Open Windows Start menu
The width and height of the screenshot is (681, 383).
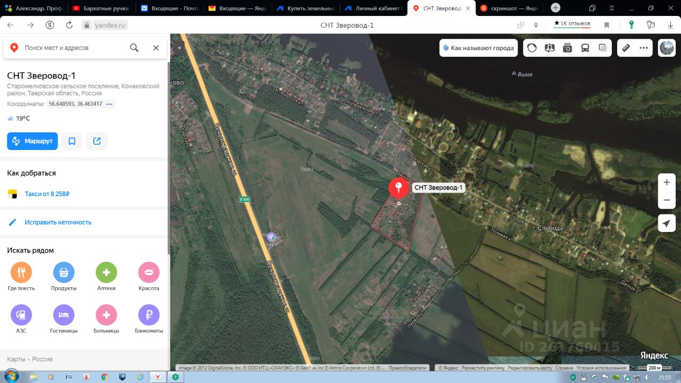pyautogui.click(x=11, y=376)
